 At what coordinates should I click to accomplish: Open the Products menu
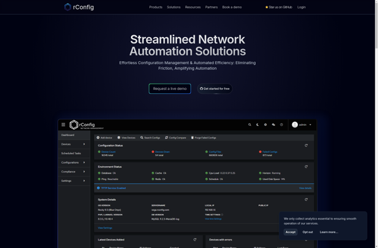pyautogui.click(x=156, y=7)
